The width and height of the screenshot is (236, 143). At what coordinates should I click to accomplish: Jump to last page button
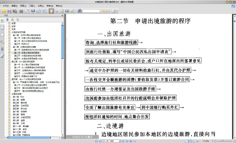click(x=127, y=141)
